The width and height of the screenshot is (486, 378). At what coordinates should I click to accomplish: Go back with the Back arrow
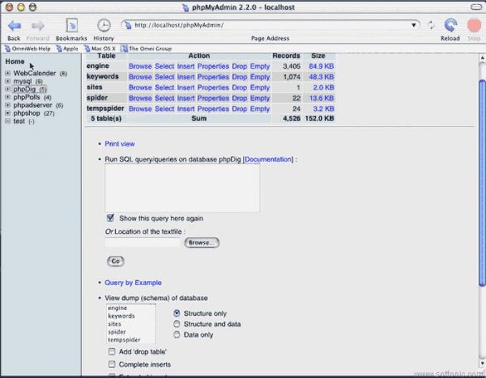[14, 26]
